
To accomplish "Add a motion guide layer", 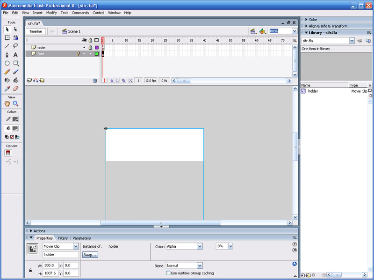I will coord(36,81).
